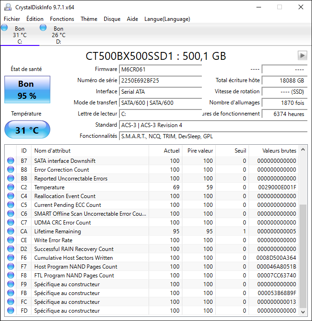
Task: Click status orb of Temperature attribute row
Action: coord(11,187)
